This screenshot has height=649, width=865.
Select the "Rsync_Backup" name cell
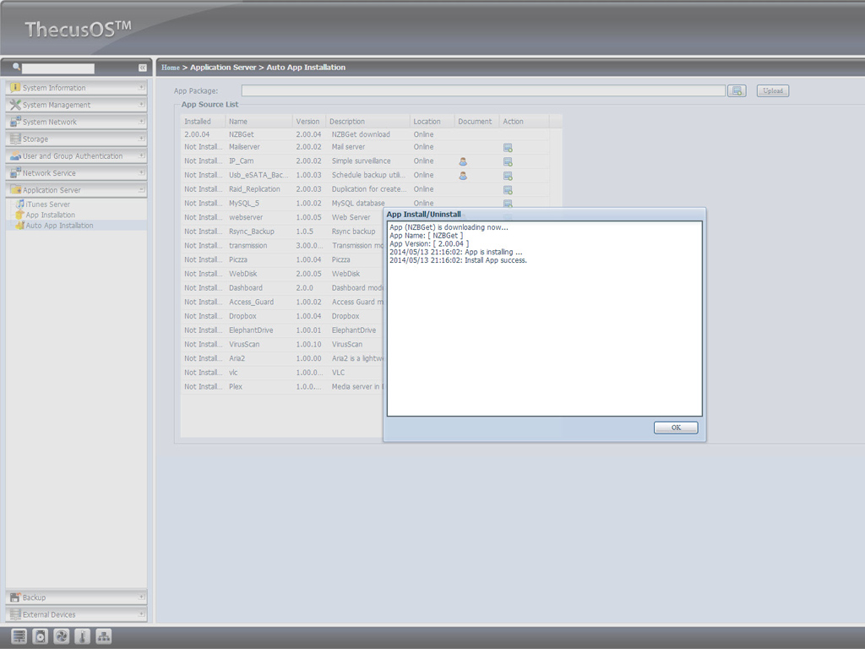tap(252, 232)
